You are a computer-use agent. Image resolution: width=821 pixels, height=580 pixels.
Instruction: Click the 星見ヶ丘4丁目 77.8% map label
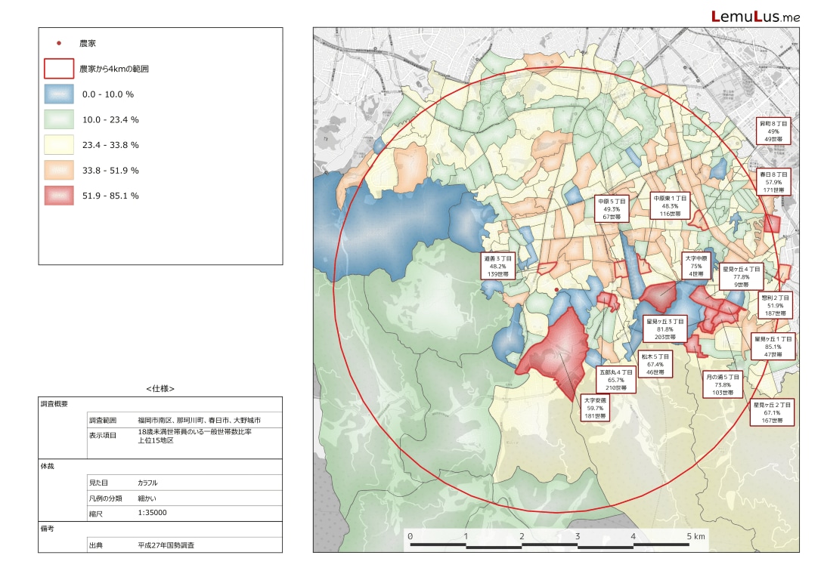point(742,276)
